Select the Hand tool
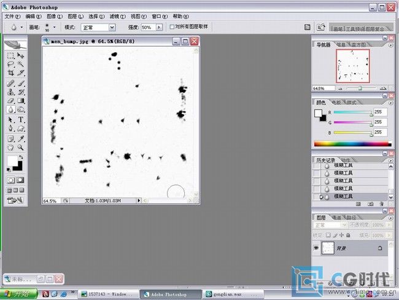The height and width of the screenshot is (300, 399). [10, 148]
